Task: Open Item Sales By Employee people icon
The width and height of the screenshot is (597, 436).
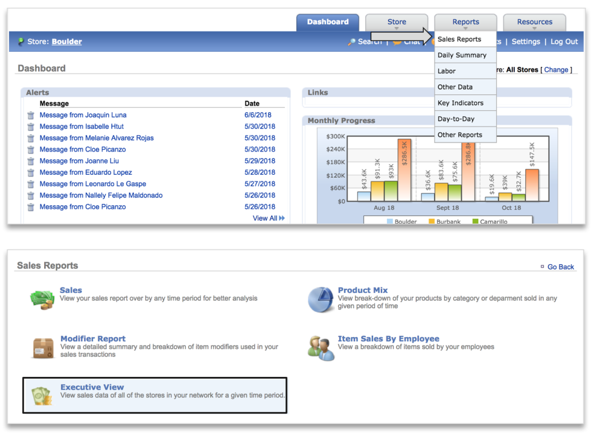Action: coord(321,348)
